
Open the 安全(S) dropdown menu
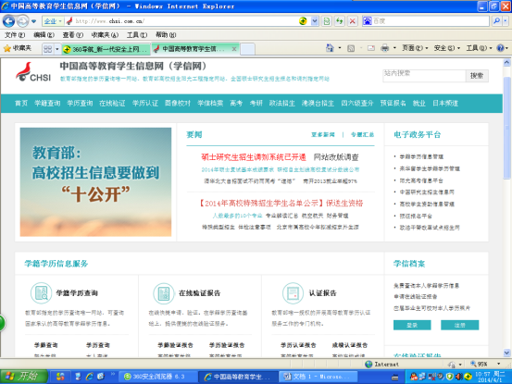(447, 48)
